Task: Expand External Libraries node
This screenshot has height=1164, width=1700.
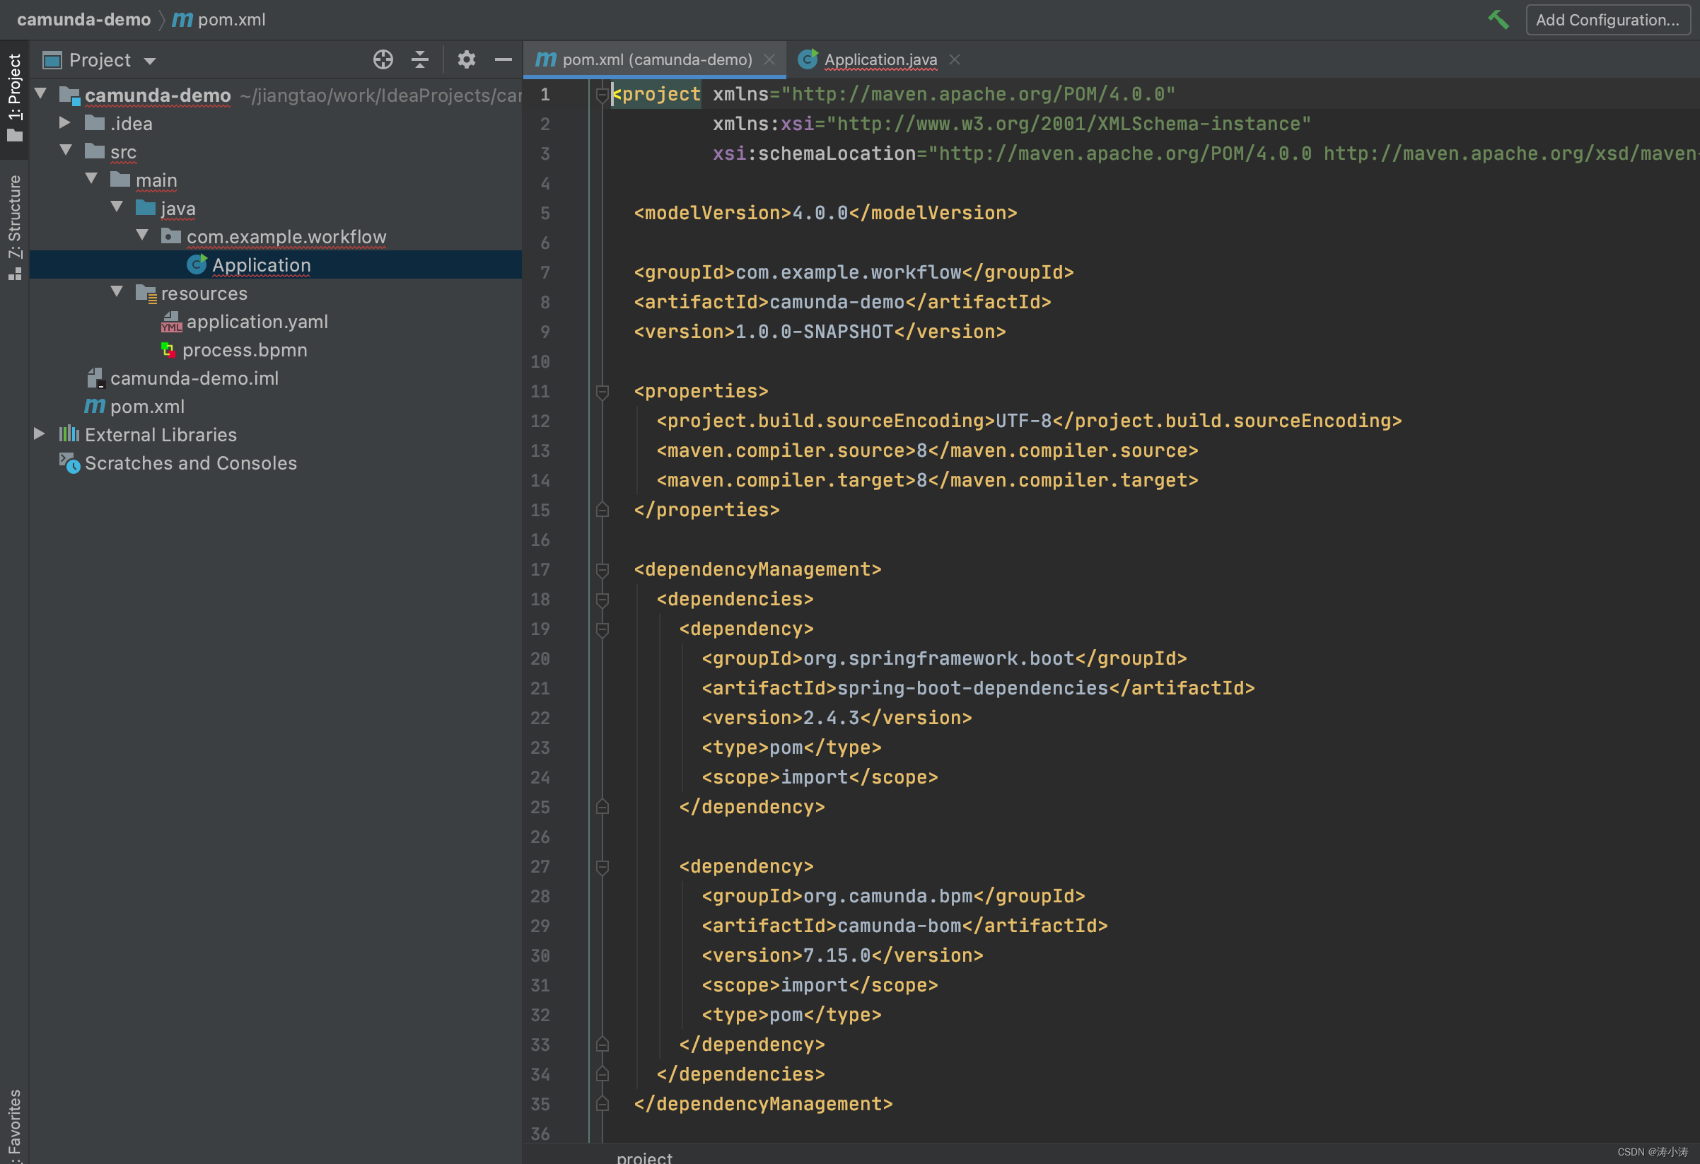Action: (40, 433)
